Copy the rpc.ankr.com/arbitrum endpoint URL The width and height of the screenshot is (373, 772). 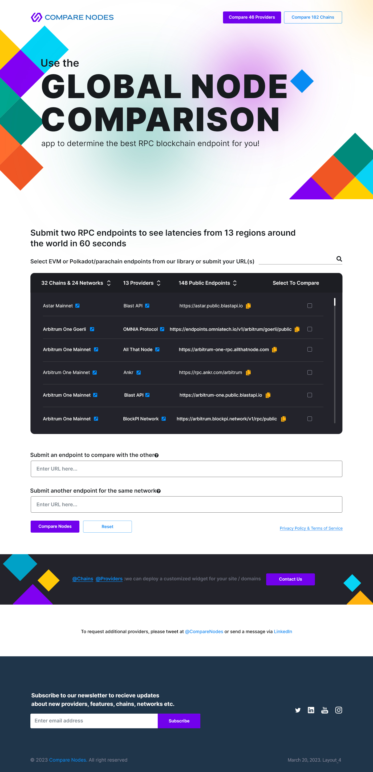[248, 372]
